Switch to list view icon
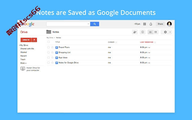Screen dimensions: 192x120 click(150, 32)
